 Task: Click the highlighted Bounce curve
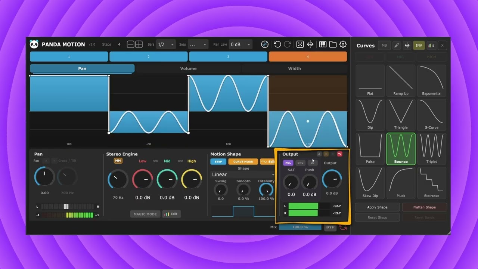click(401, 149)
